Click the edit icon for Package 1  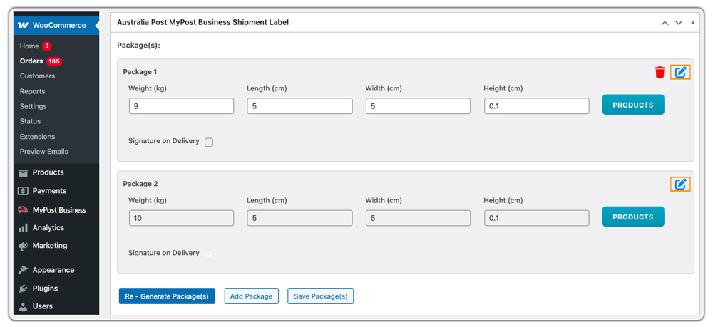(x=680, y=72)
